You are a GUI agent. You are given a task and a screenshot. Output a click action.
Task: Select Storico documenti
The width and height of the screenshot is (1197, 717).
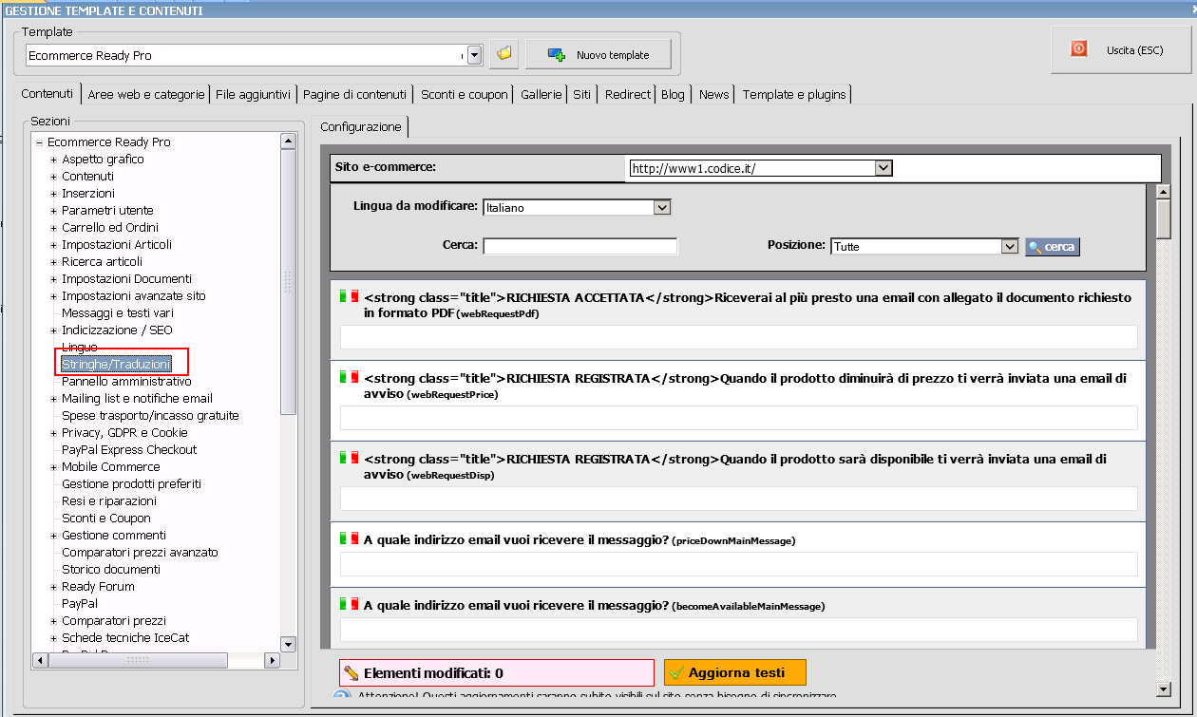111,570
